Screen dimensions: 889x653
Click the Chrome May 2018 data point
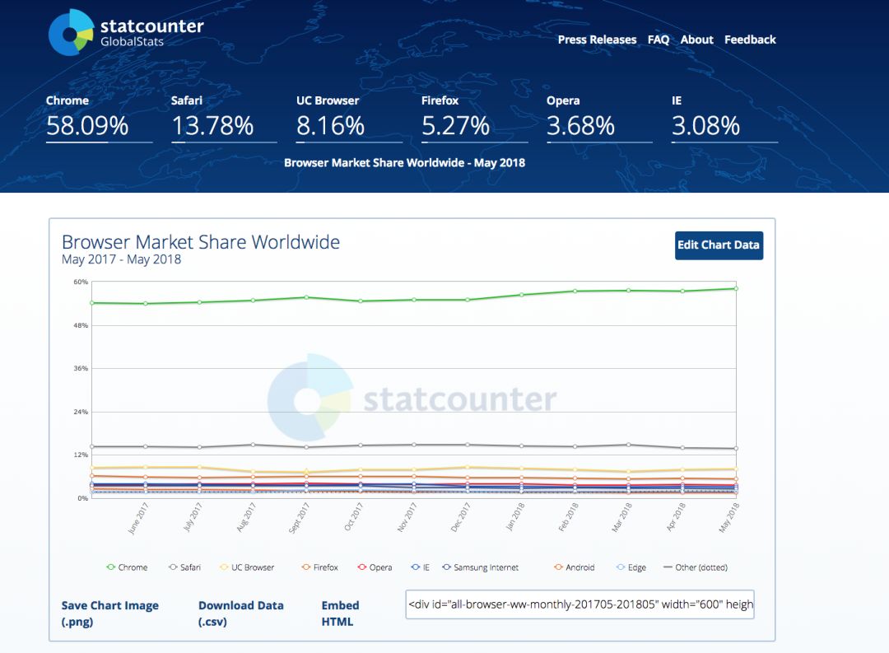[x=735, y=288]
